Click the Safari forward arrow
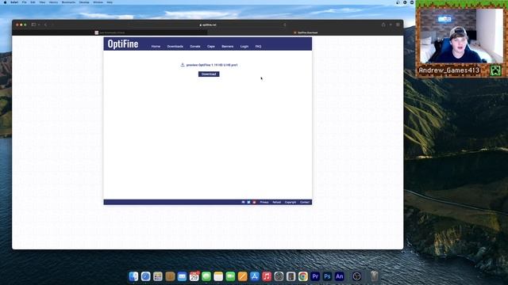The width and height of the screenshot is (508, 285). [x=52, y=25]
